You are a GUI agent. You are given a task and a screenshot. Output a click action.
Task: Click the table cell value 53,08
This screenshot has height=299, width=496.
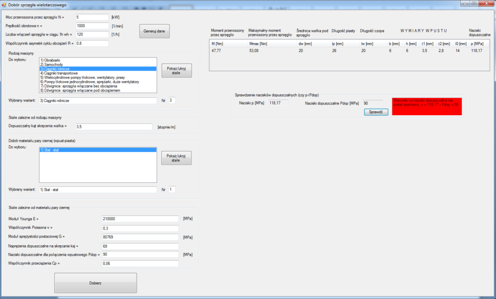pyautogui.click(x=254, y=51)
